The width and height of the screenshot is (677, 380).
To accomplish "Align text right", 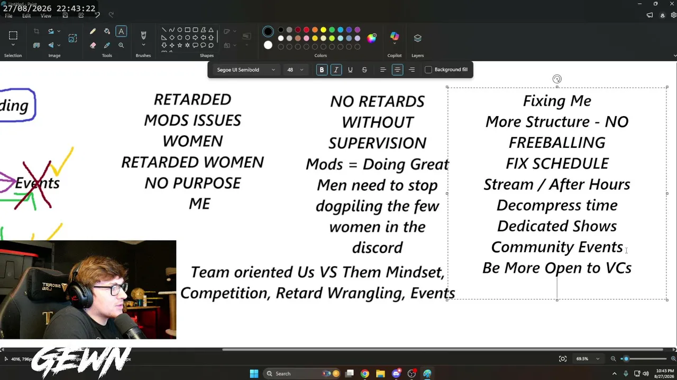I will [411, 70].
